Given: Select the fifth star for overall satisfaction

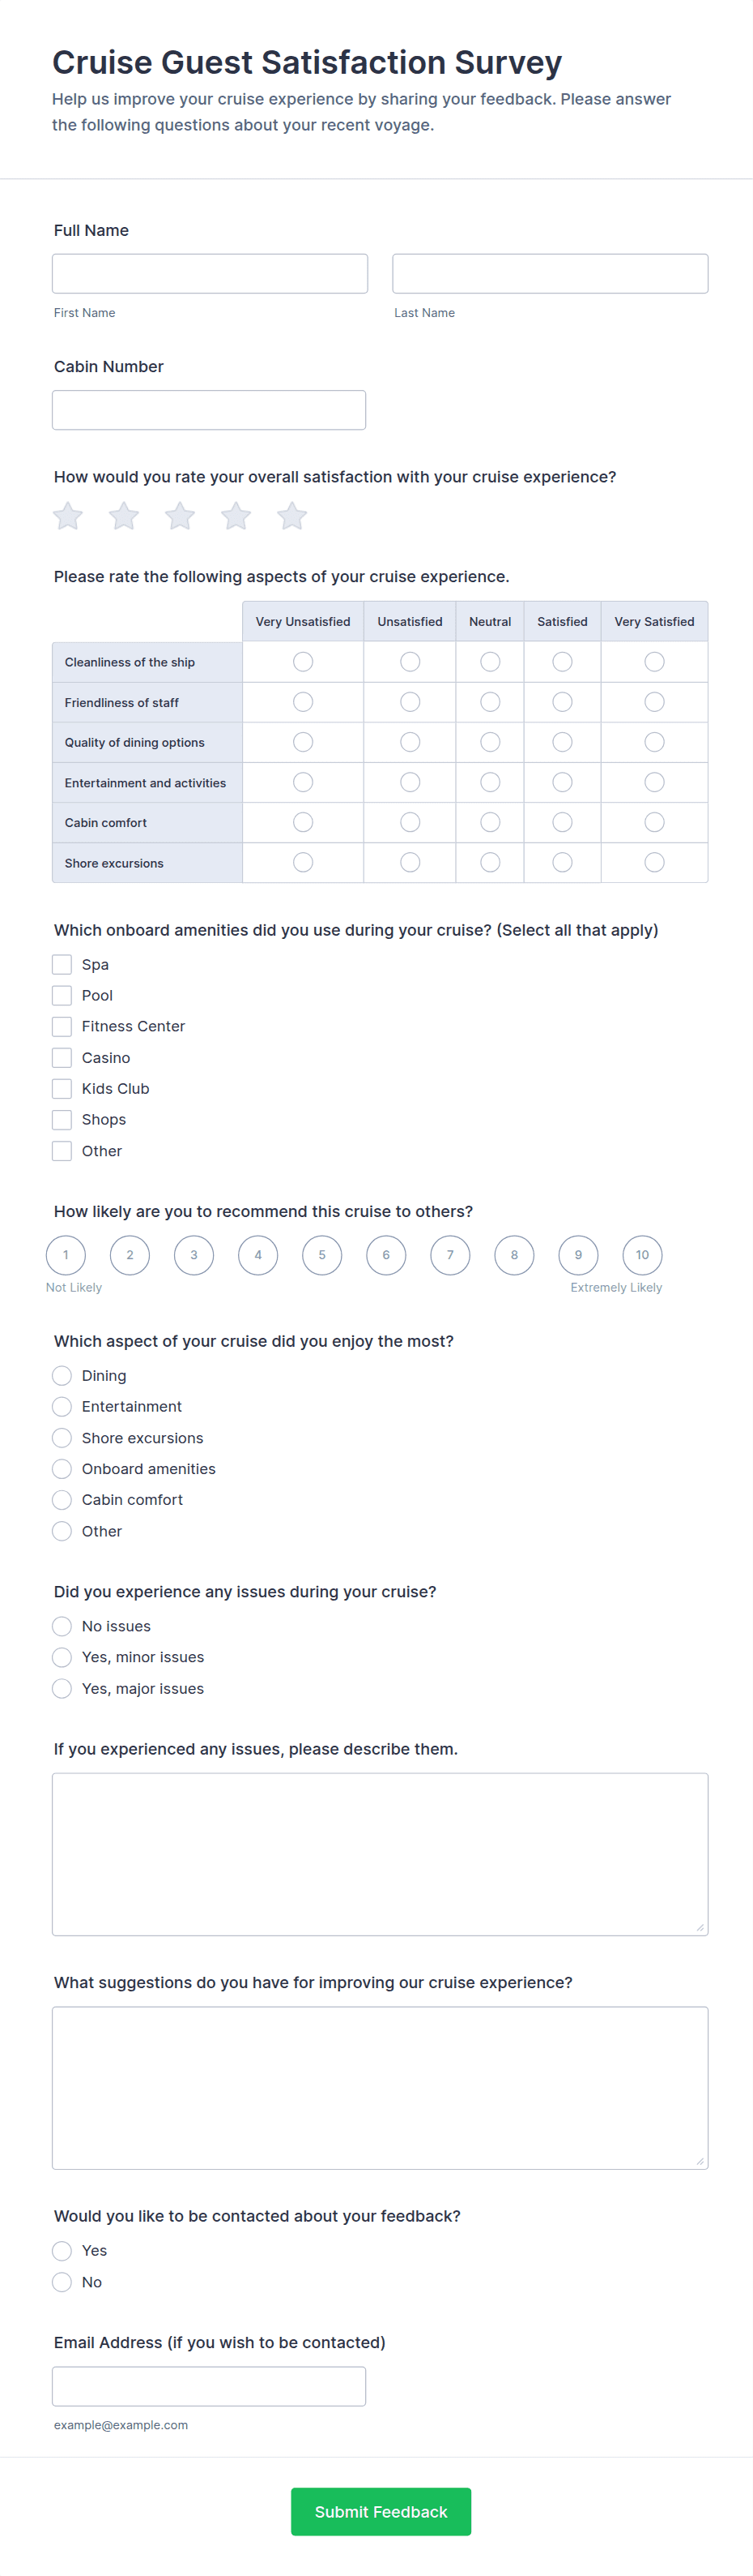Looking at the screenshot, I should [x=291, y=516].
